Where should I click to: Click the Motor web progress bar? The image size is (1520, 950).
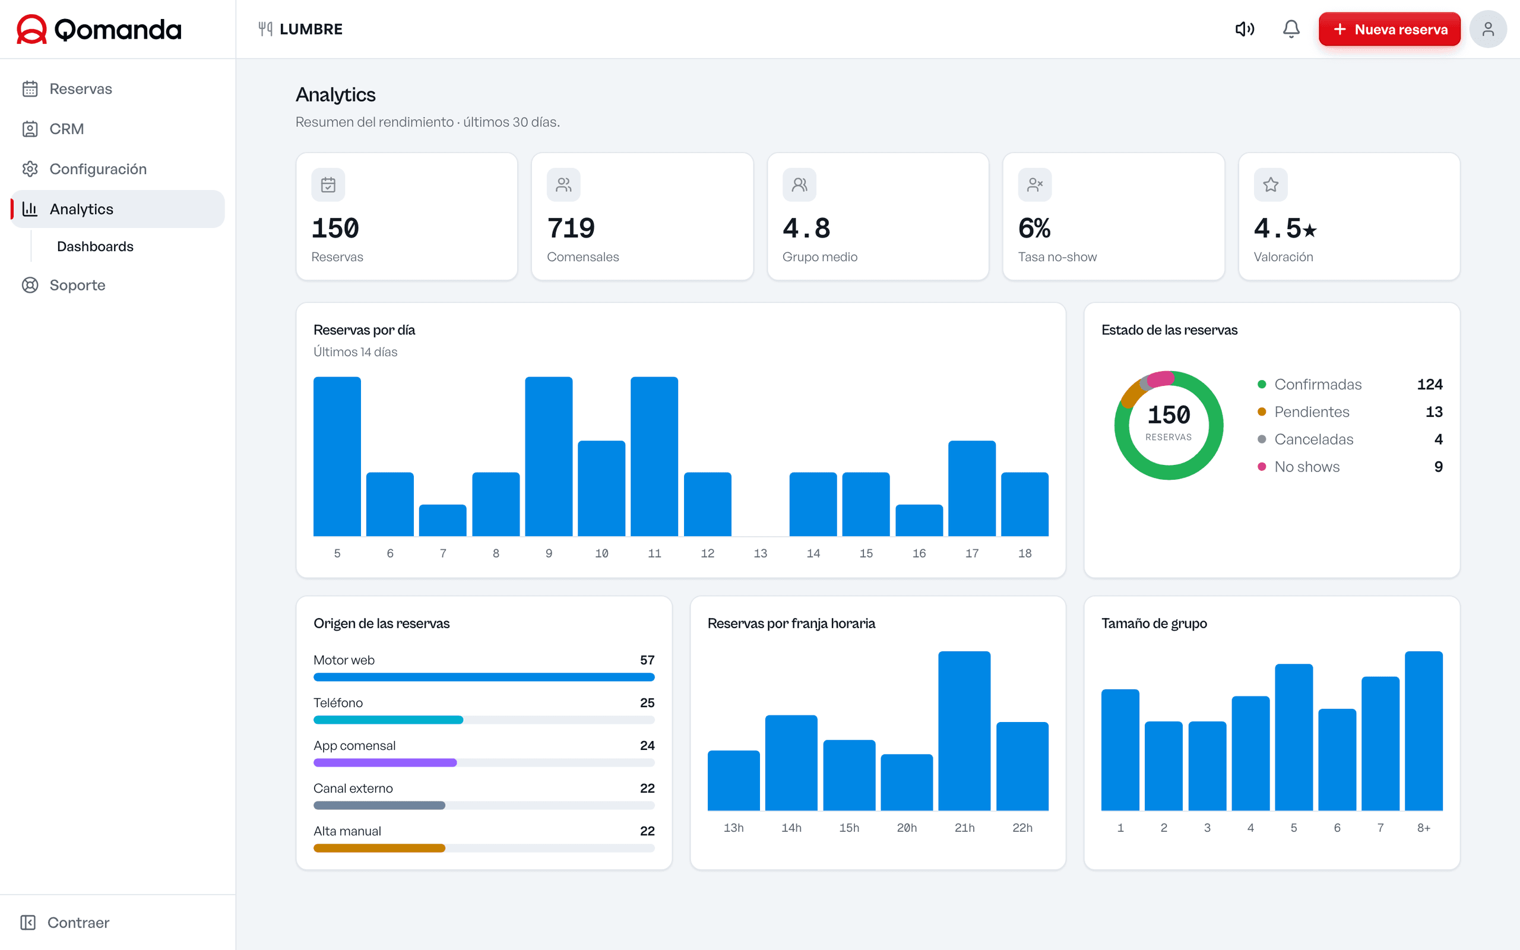tap(484, 677)
